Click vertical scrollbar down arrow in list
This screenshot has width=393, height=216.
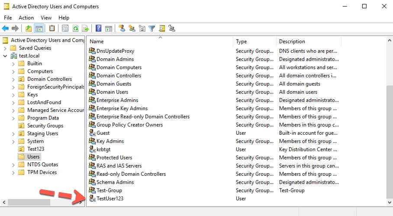(390, 203)
